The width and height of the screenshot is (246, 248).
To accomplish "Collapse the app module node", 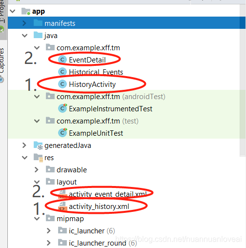I will click(13, 11).
